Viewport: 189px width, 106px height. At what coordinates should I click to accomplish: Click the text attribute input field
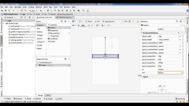click(170, 73)
